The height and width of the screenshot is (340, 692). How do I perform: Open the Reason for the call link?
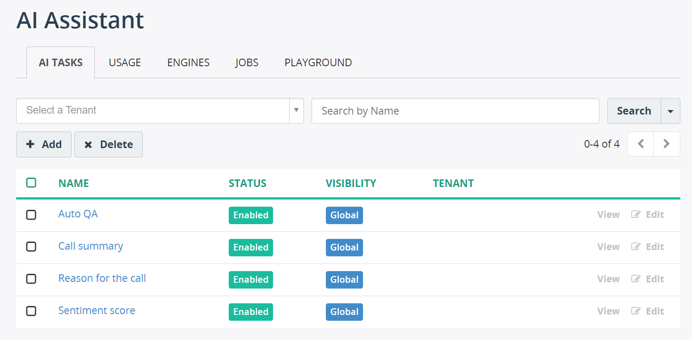pos(102,278)
